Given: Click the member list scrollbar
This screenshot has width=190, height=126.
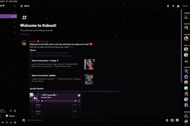Looking at the screenshot, I should (x=181, y=46).
